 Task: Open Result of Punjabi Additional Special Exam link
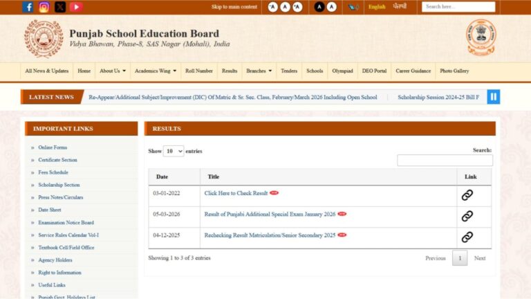tap(270, 215)
